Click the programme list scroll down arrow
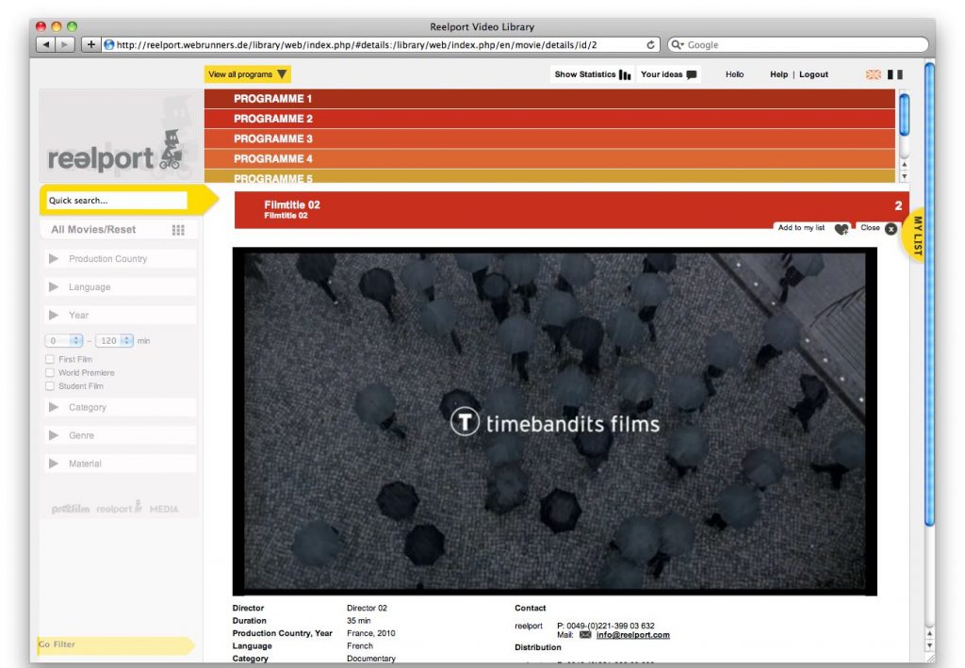 [x=904, y=176]
